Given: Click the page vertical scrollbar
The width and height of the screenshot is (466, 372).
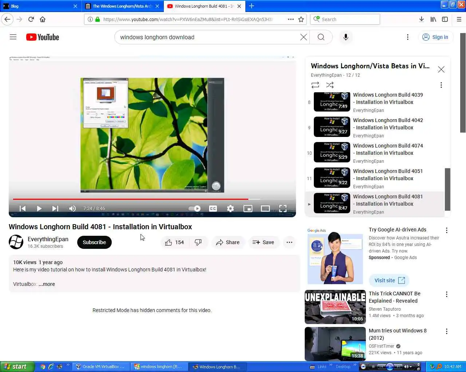Looking at the screenshot, I should [463, 83].
